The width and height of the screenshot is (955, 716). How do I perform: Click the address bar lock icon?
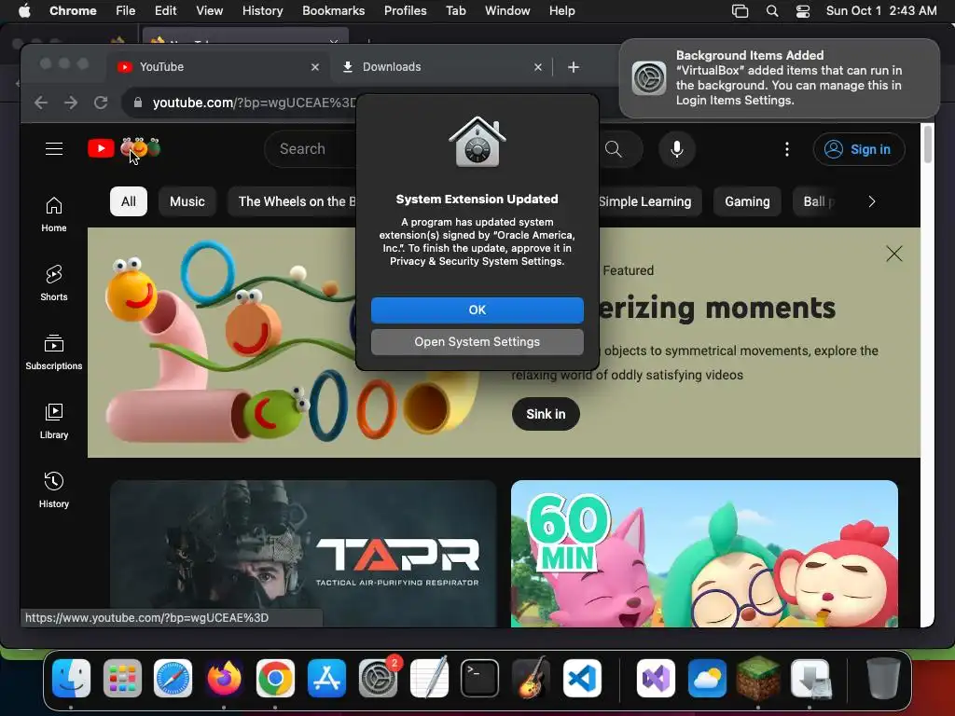138,103
